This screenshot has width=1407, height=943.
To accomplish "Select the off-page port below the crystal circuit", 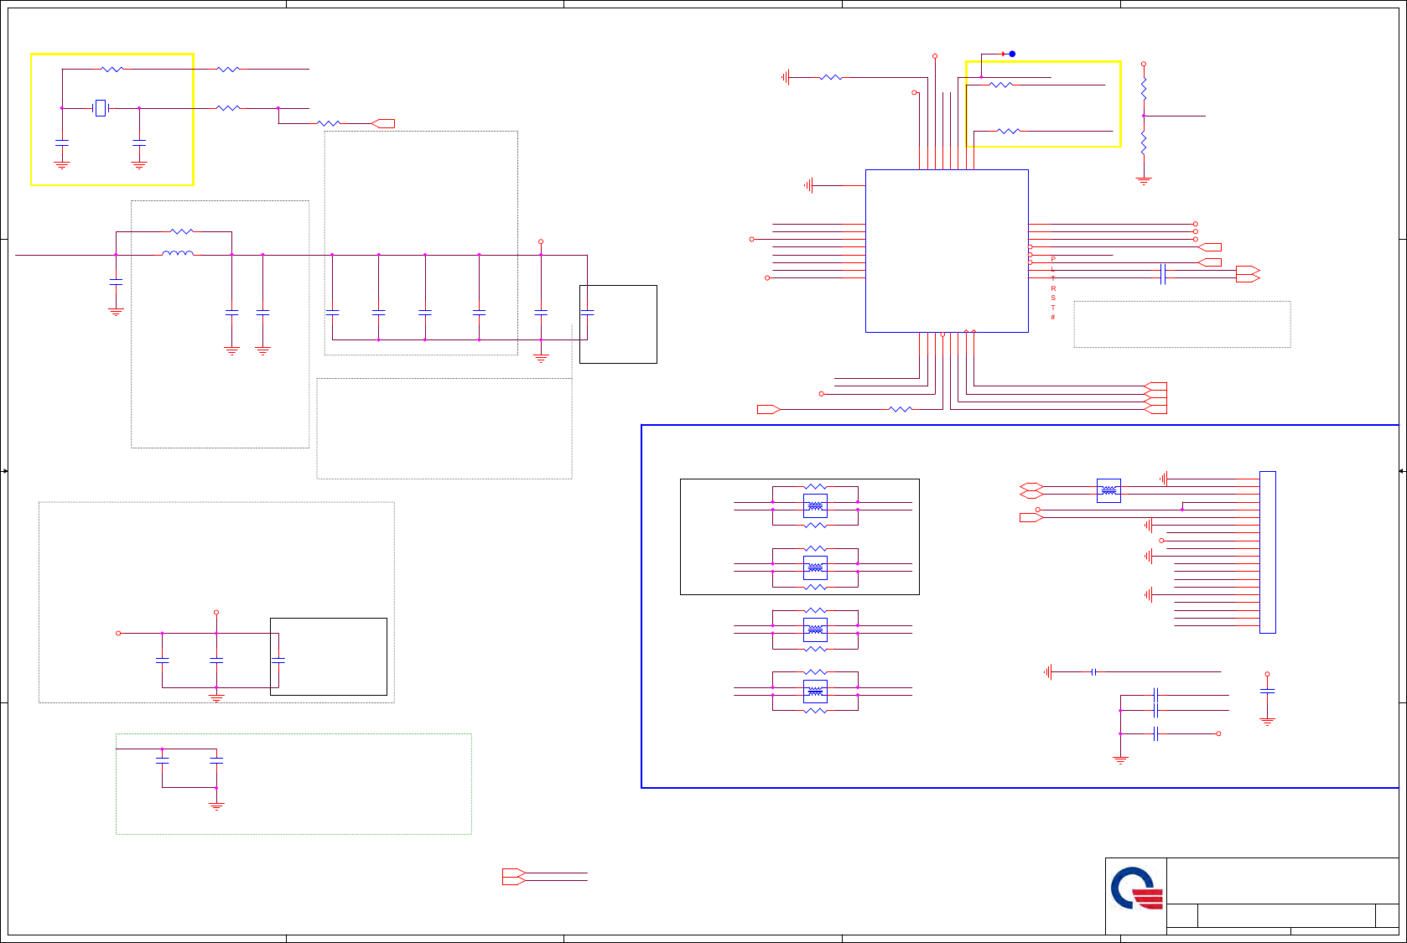I will (383, 123).
